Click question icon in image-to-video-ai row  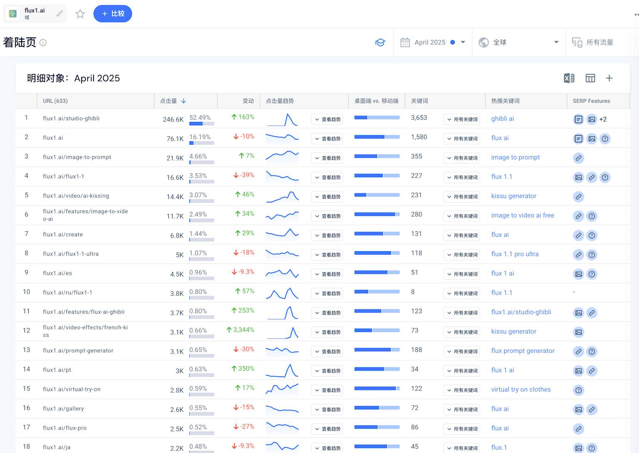[592, 216]
